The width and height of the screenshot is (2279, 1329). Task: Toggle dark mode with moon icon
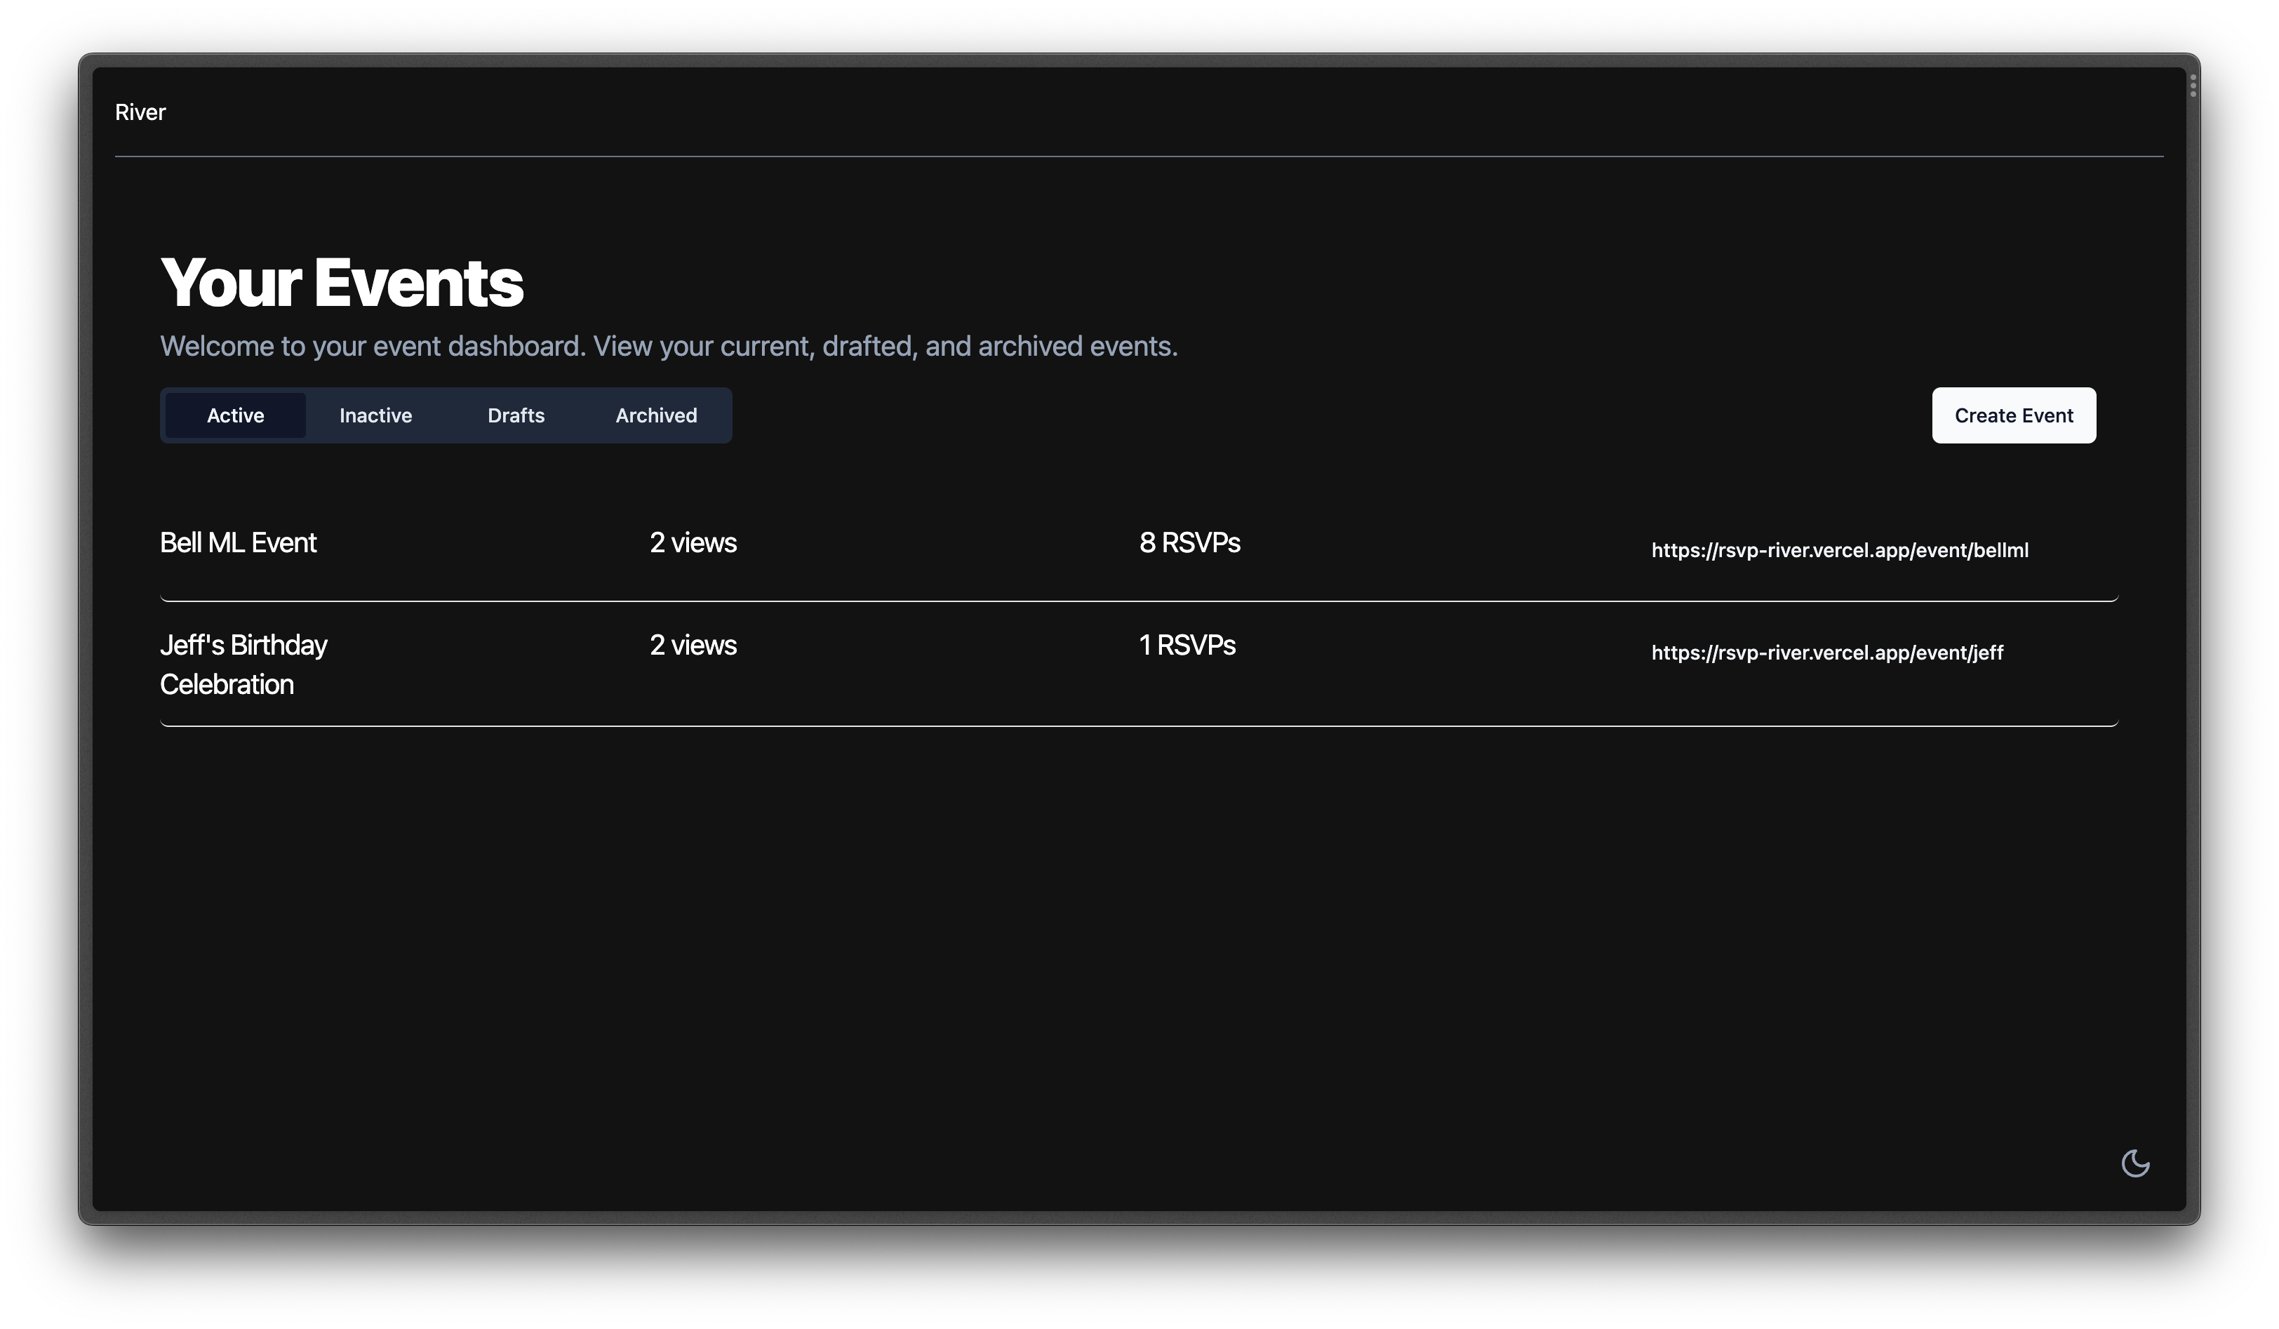point(2134,1163)
